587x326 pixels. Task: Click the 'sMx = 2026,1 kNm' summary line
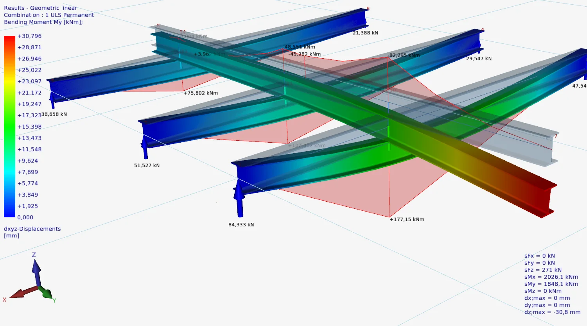point(551,277)
